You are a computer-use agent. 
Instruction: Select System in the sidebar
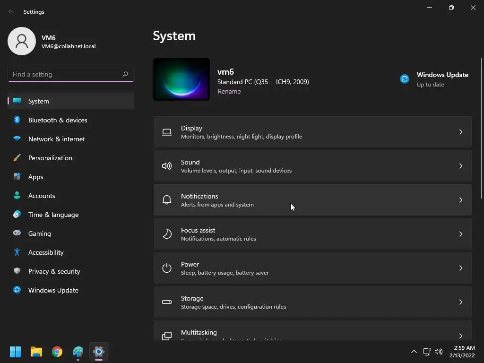(71, 101)
